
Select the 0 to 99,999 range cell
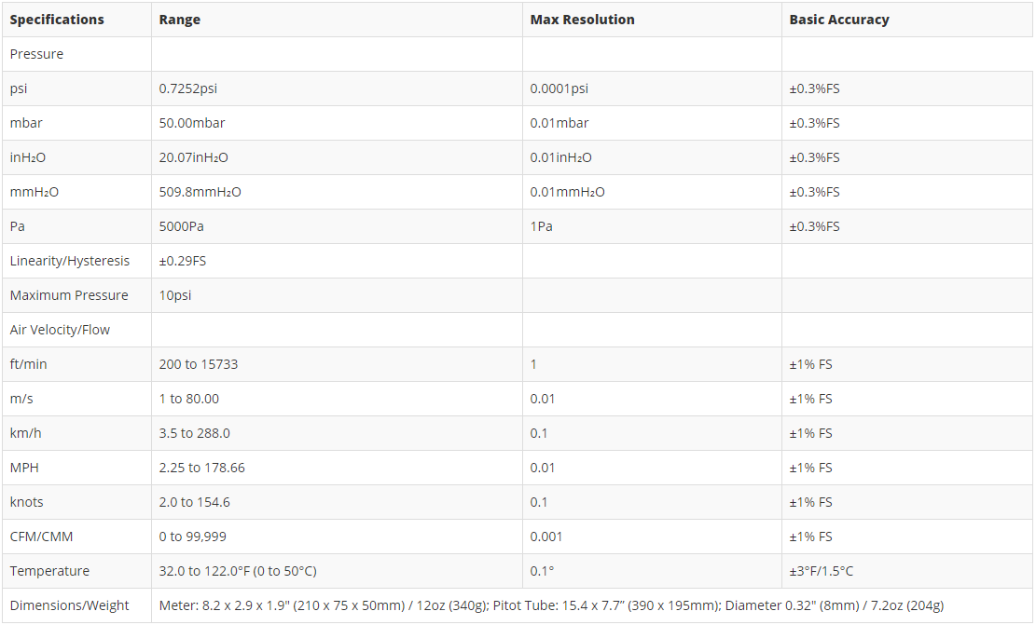pyautogui.click(x=193, y=537)
